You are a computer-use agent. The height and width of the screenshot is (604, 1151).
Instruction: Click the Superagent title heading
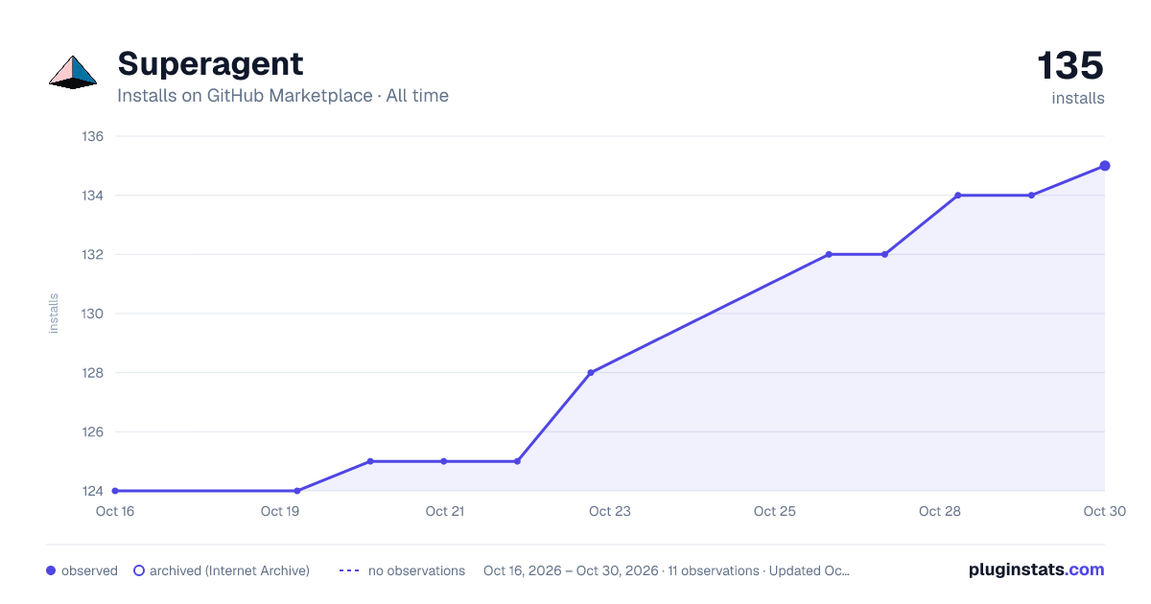(x=210, y=63)
